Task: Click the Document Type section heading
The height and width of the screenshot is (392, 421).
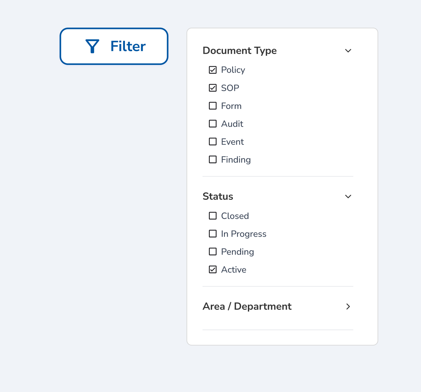Action: (240, 51)
